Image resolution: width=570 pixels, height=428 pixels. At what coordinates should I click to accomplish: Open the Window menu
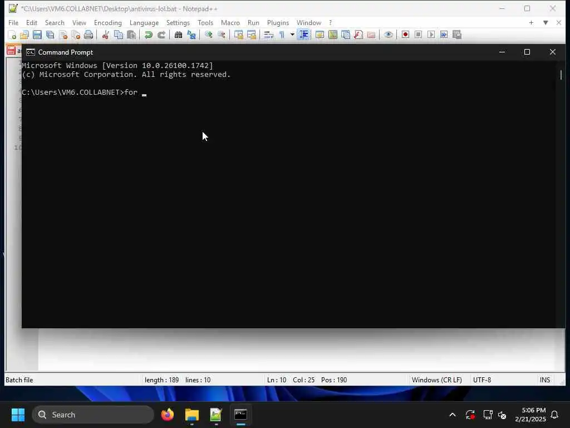pos(308,22)
